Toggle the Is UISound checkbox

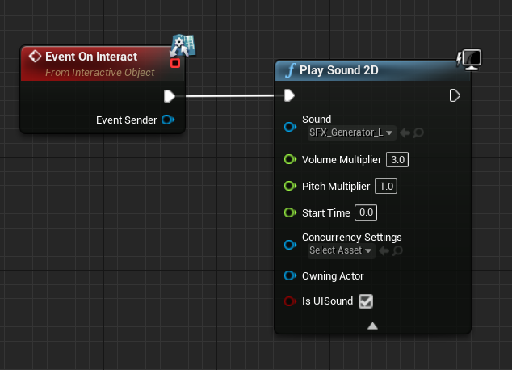click(366, 301)
